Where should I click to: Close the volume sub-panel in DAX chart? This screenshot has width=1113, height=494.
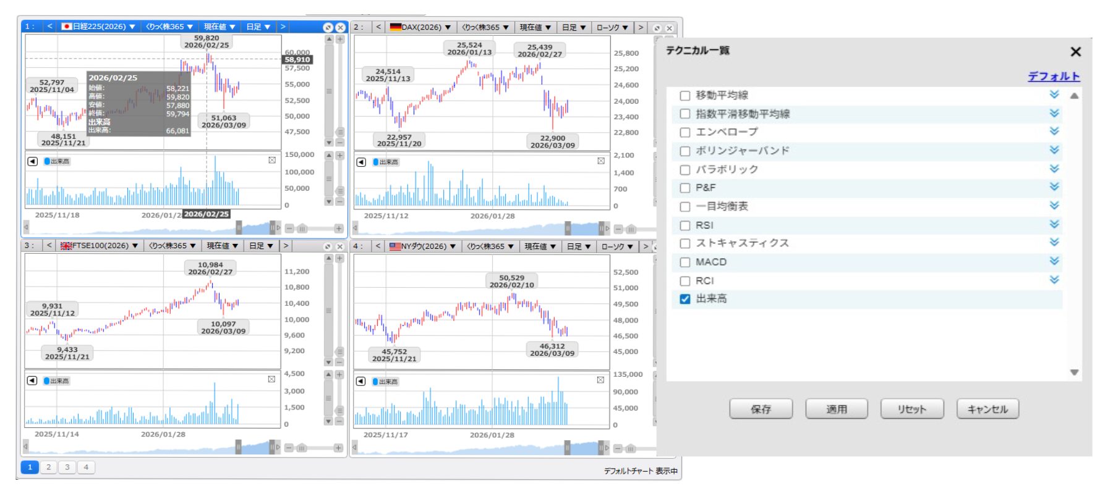click(600, 161)
